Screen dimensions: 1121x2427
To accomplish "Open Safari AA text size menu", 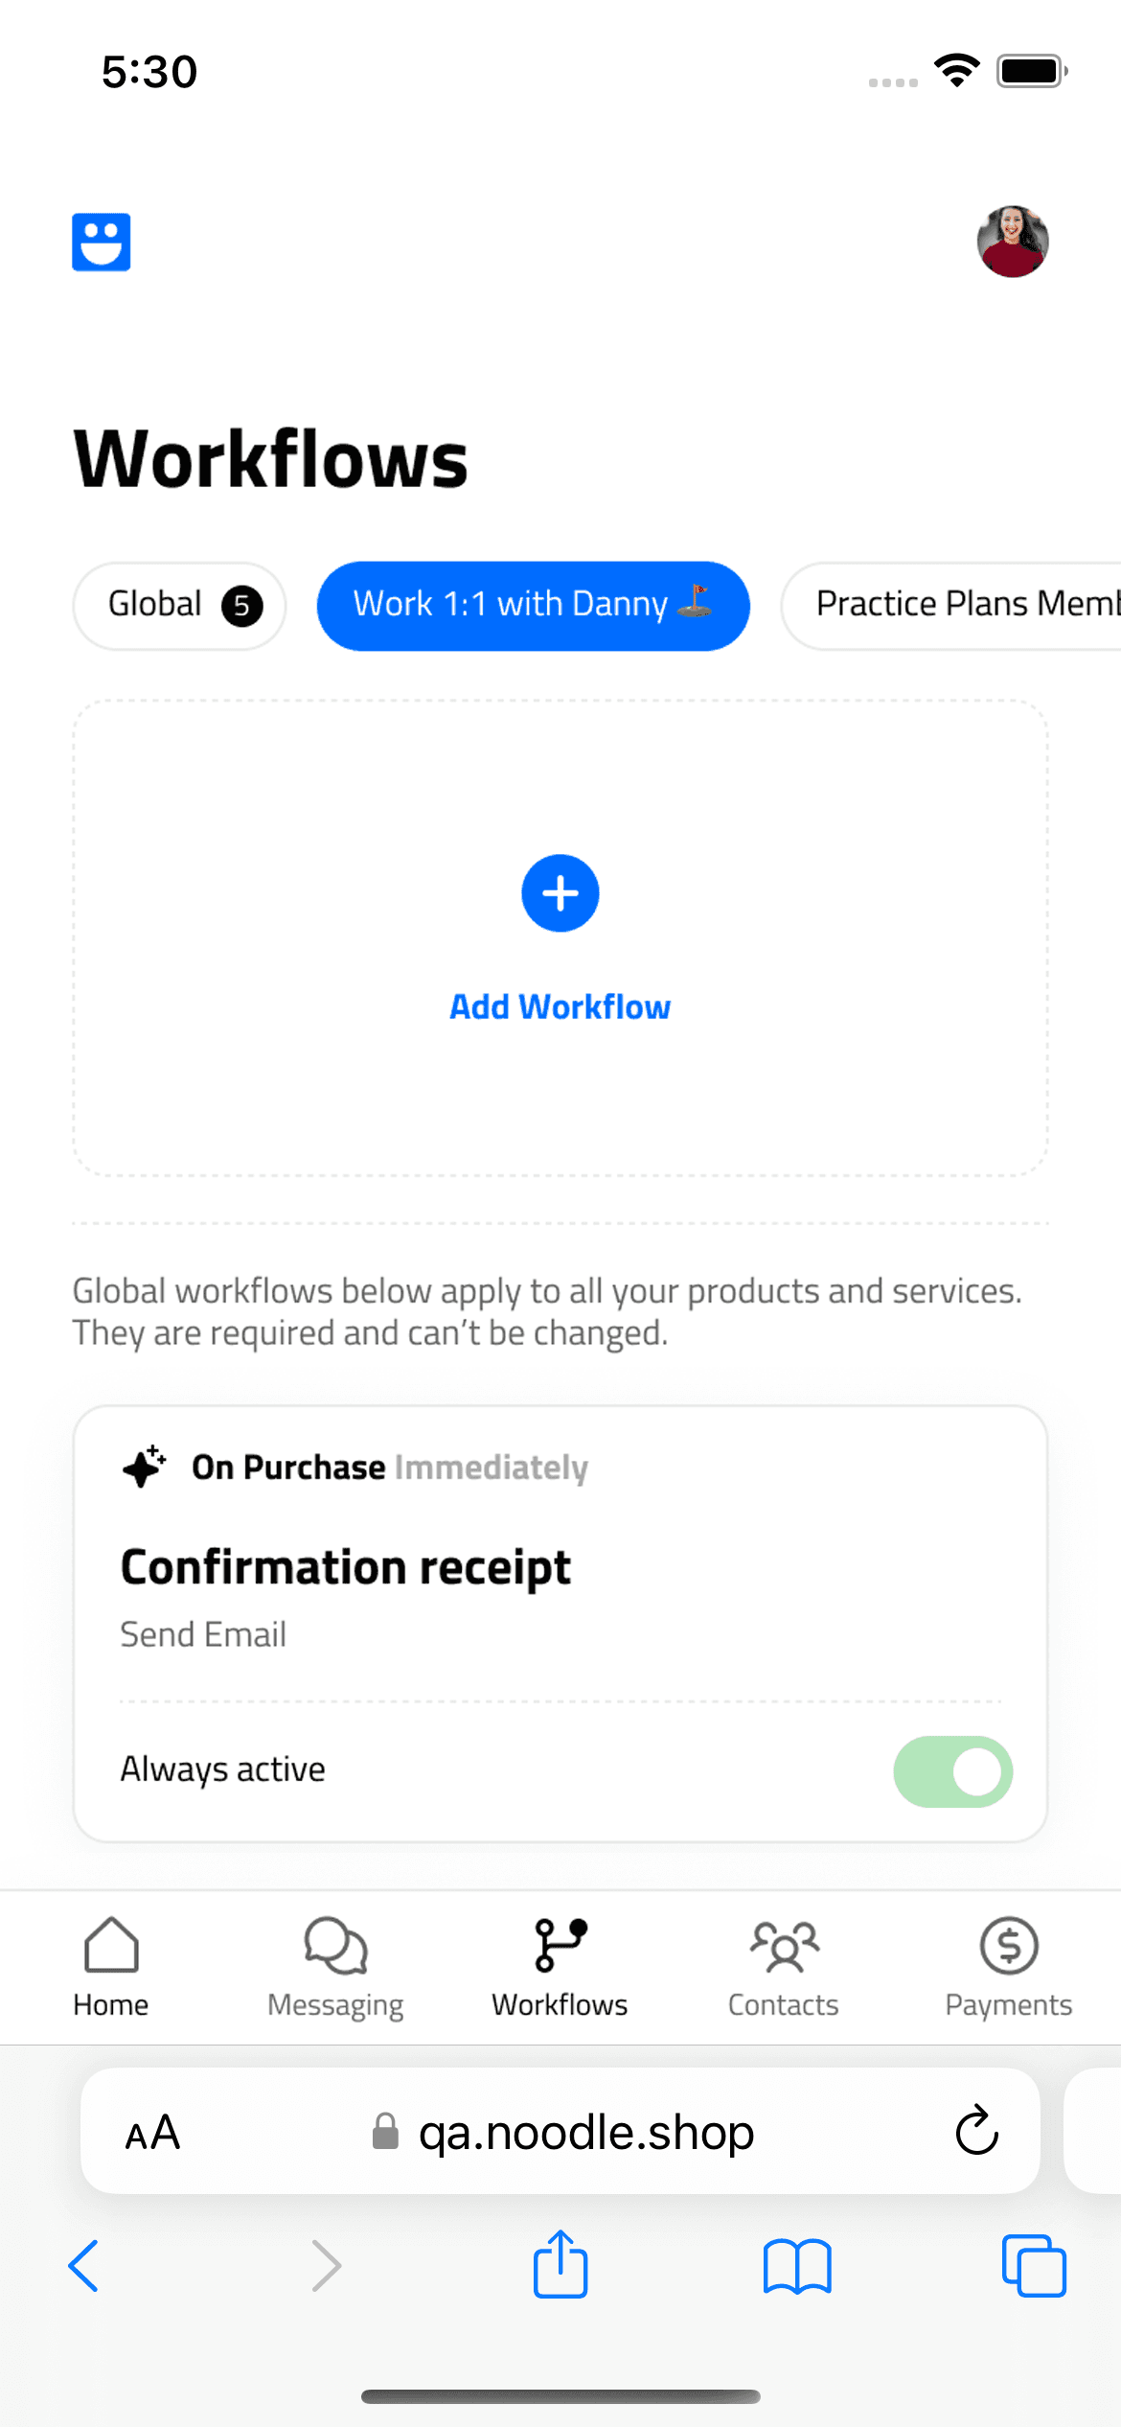I will [153, 2133].
